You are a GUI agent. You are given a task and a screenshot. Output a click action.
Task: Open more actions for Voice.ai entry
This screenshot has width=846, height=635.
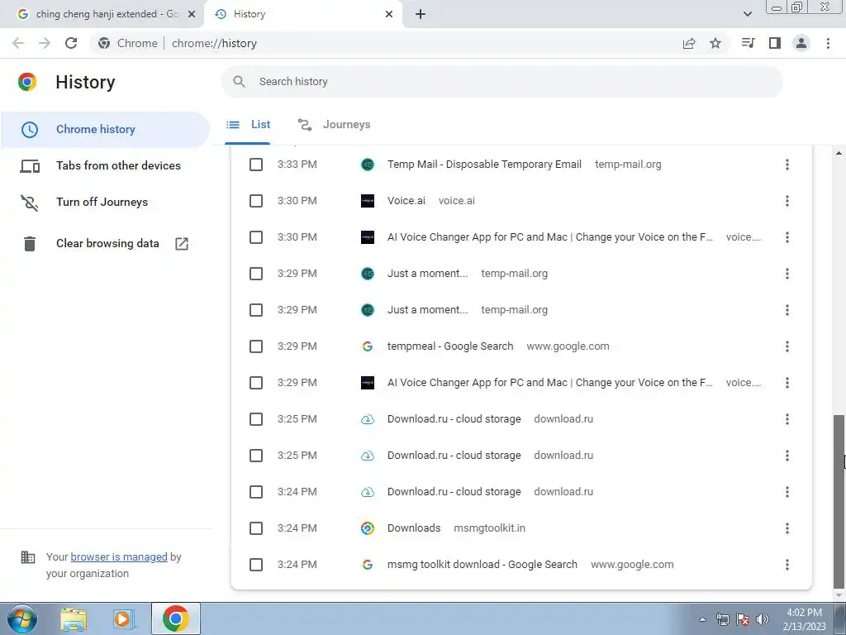787,201
